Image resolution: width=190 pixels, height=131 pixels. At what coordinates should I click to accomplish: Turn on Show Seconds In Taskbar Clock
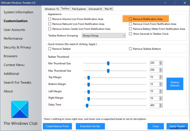tap(130, 34)
